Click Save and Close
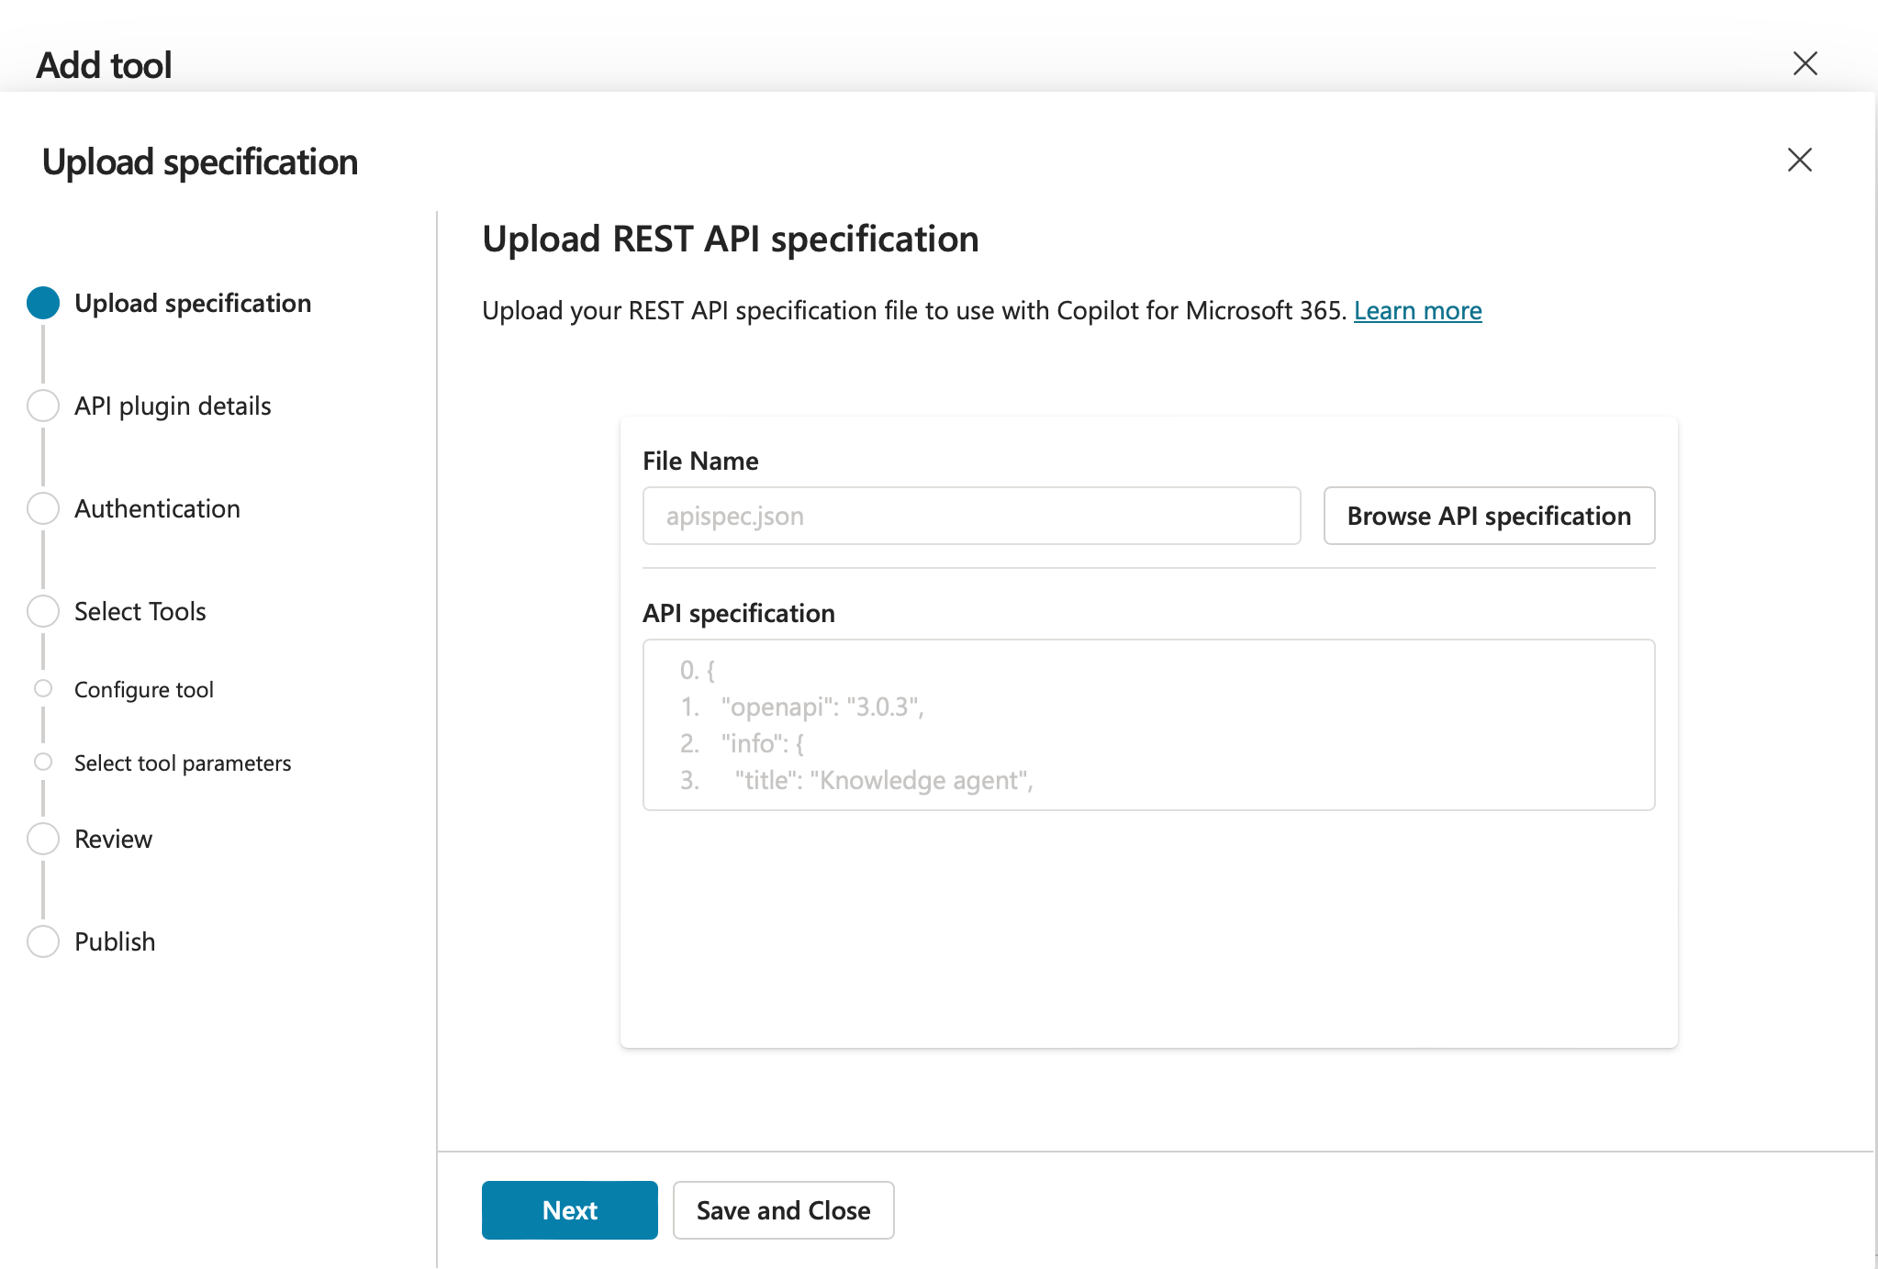This screenshot has height=1269, width=1878. [x=783, y=1209]
